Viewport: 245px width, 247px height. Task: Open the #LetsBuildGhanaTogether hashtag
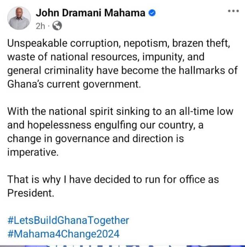(68, 220)
